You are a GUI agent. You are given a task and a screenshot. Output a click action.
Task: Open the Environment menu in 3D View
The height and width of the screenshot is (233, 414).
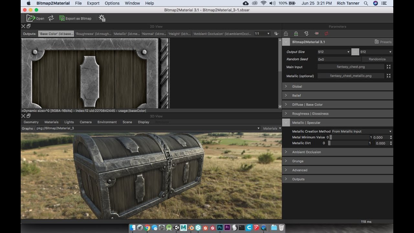pyautogui.click(x=107, y=122)
